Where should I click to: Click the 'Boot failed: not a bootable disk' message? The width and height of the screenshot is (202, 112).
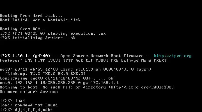pyautogui.click(x=40, y=20)
